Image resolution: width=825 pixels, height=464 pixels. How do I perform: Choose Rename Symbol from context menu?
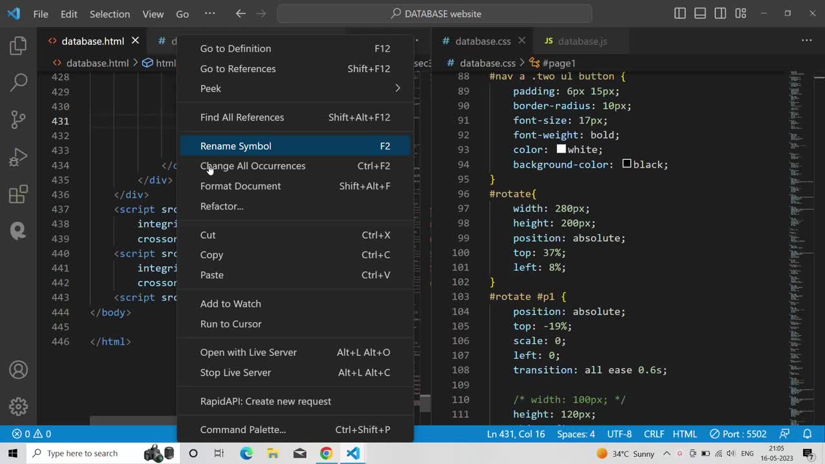click(x=236, y=146)
